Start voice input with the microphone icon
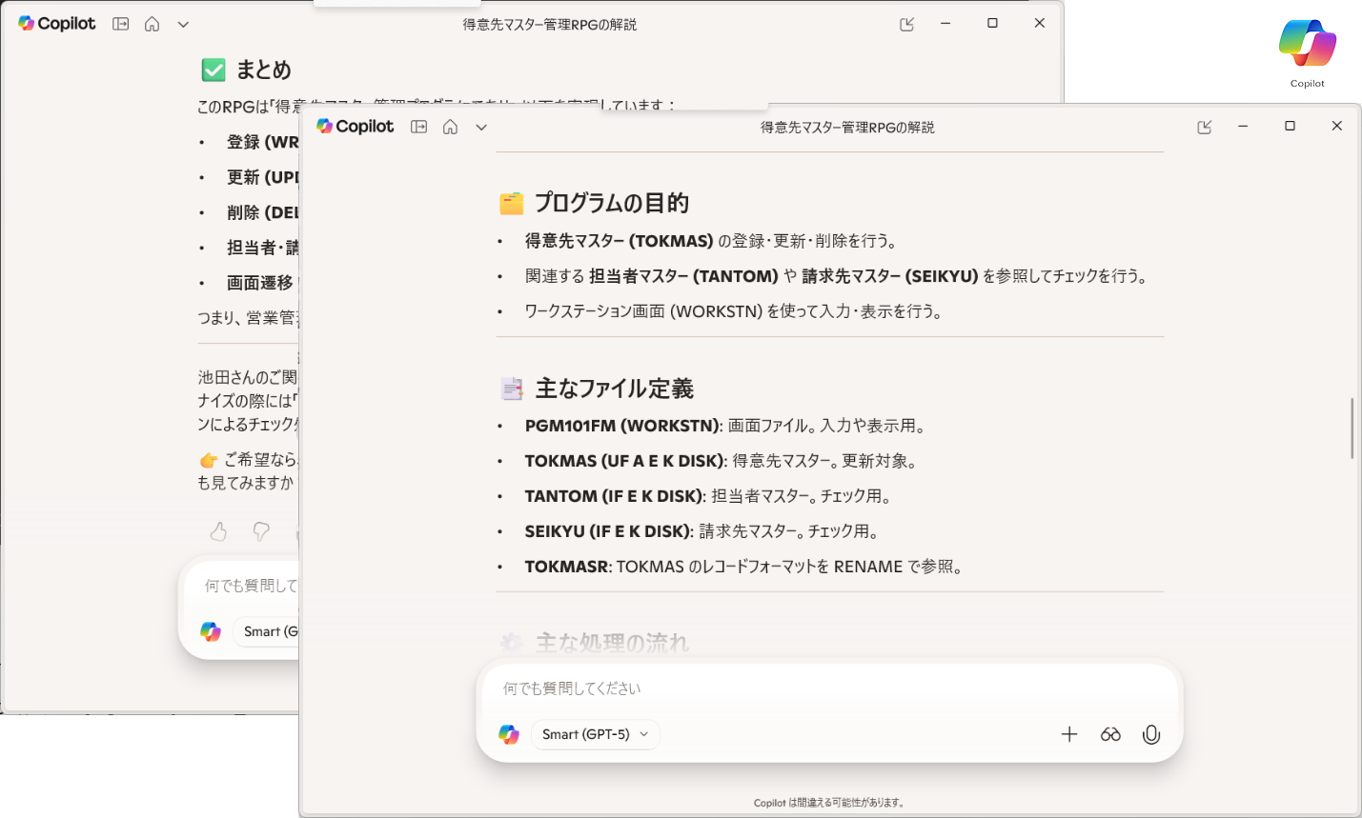1362x818 pixels. (1151, 734)
